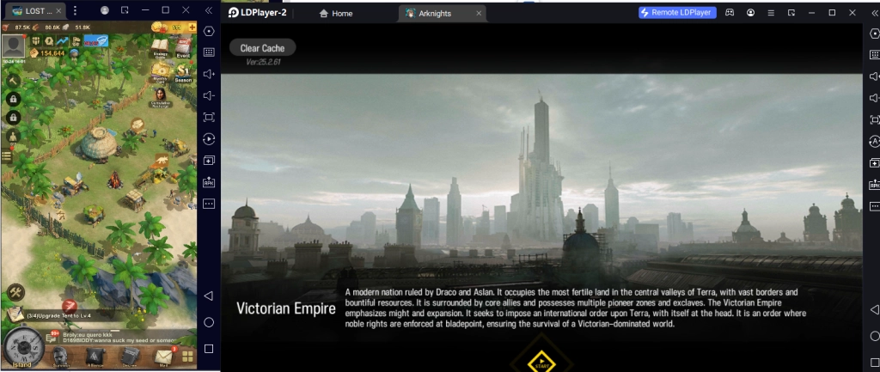Open keyboard mapping in left sidebar
Image resolution: width=880 pixels, height=372 pixels.
209,52
